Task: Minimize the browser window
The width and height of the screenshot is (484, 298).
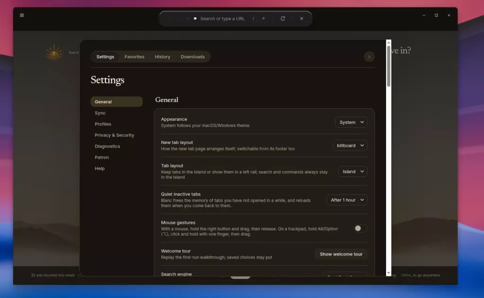Action: [424, 15]
